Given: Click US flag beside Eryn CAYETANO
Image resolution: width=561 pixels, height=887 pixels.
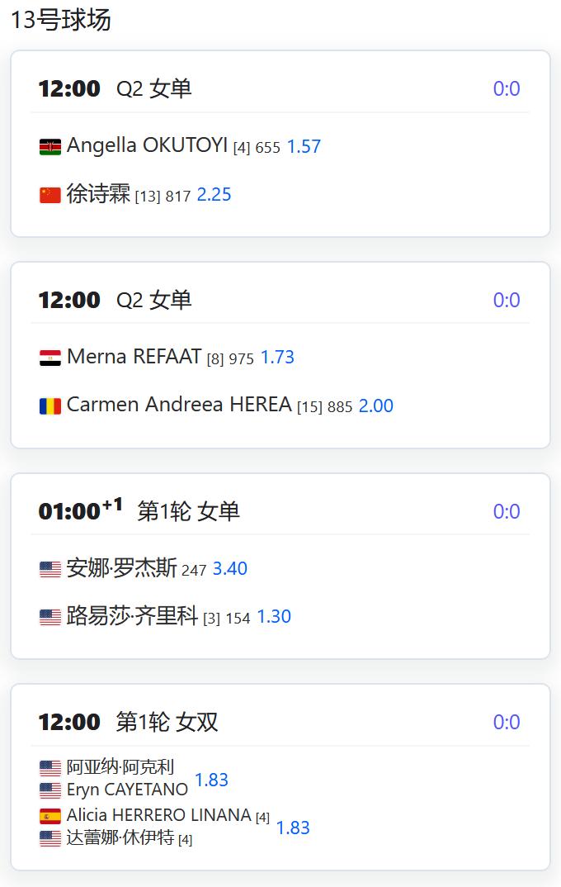Looking at the screenshot, I should [50, 790].
